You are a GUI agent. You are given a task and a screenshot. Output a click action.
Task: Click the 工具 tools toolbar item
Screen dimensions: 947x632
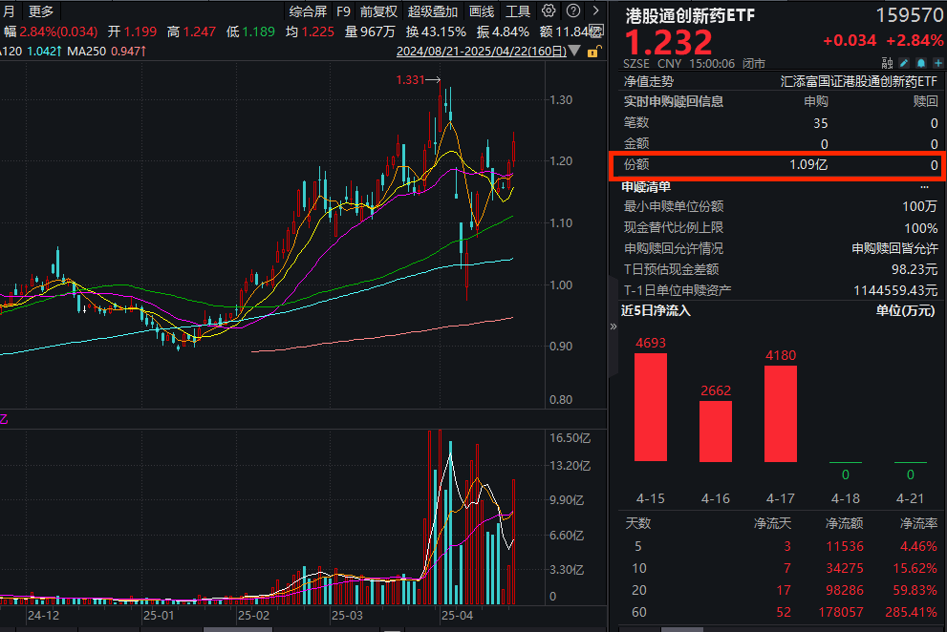pos(519,11)
